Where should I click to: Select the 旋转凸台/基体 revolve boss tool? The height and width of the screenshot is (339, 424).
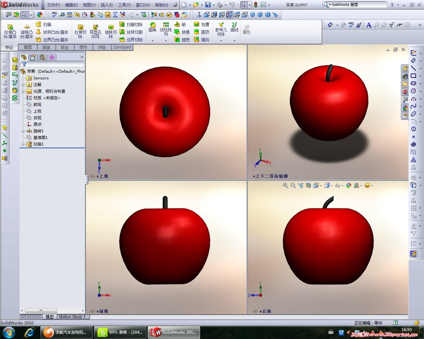pyautogui.click(x=26, y=31)
